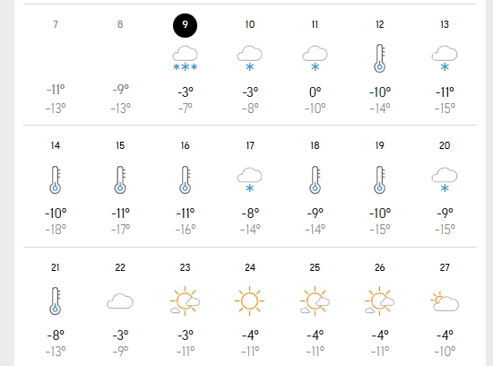This screenshot has width=493, height=366.
Task: Click the snow cloud icon on day 17
Action: 250,180
